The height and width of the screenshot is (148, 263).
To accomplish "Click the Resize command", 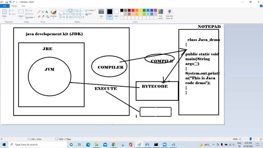I will [x=29, y=14].
